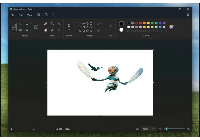This screenshot has height=140, width=200.
Task: Open Paint settings gear
Action: pos(188,15)
